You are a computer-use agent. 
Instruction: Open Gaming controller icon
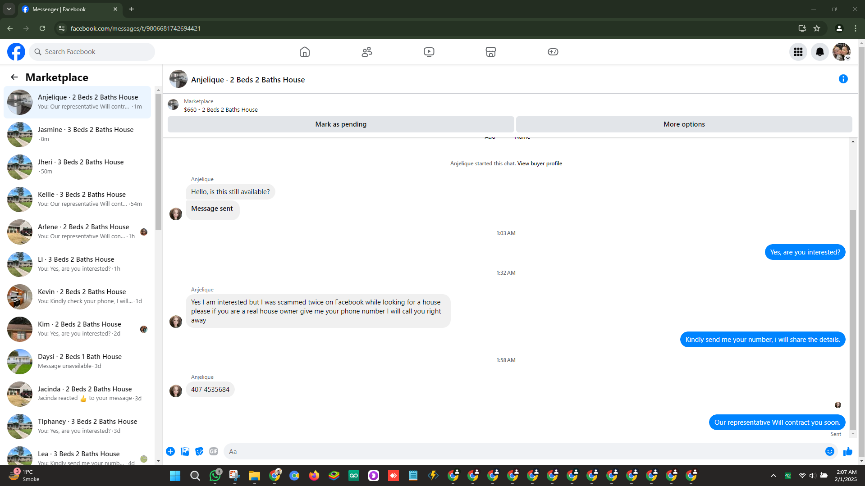point(553,52)
